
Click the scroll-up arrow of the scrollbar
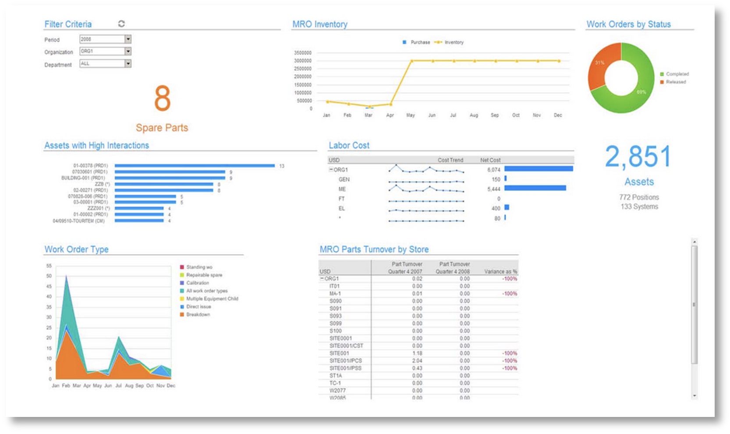[694, 242]
